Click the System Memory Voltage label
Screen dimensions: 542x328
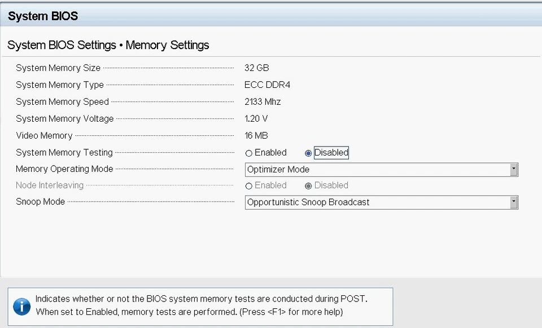(64, 119)
